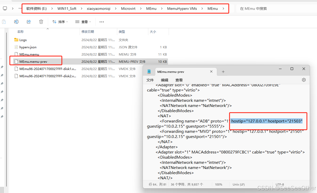Image resolution: width=317 pixels, height=193 pixels.
Task: Sort by the 修改日期 column header
Action: [x=88, y=32]
